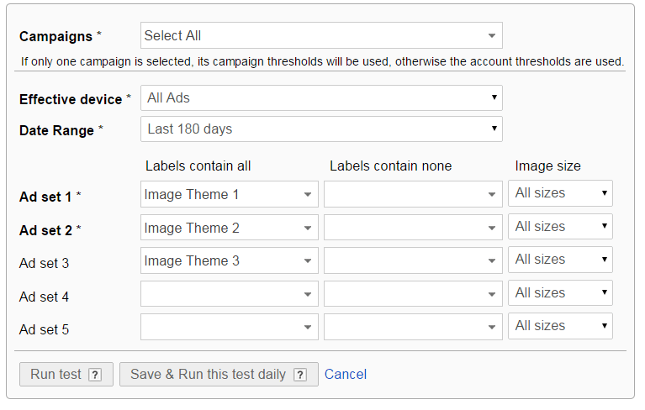Change Ad set 1 image size selector
This screenshot has height=410, width=645.
click(x=560, y=193)
